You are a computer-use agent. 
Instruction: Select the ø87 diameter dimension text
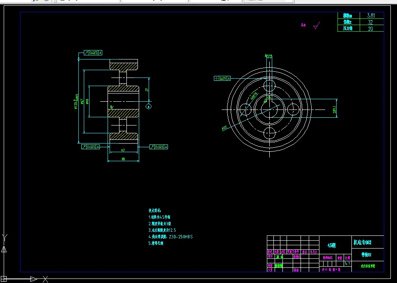[x=82, y=101]
